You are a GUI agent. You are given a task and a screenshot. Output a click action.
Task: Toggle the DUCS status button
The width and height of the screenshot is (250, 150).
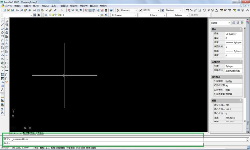pyautogui.click(x=78, y=148)
